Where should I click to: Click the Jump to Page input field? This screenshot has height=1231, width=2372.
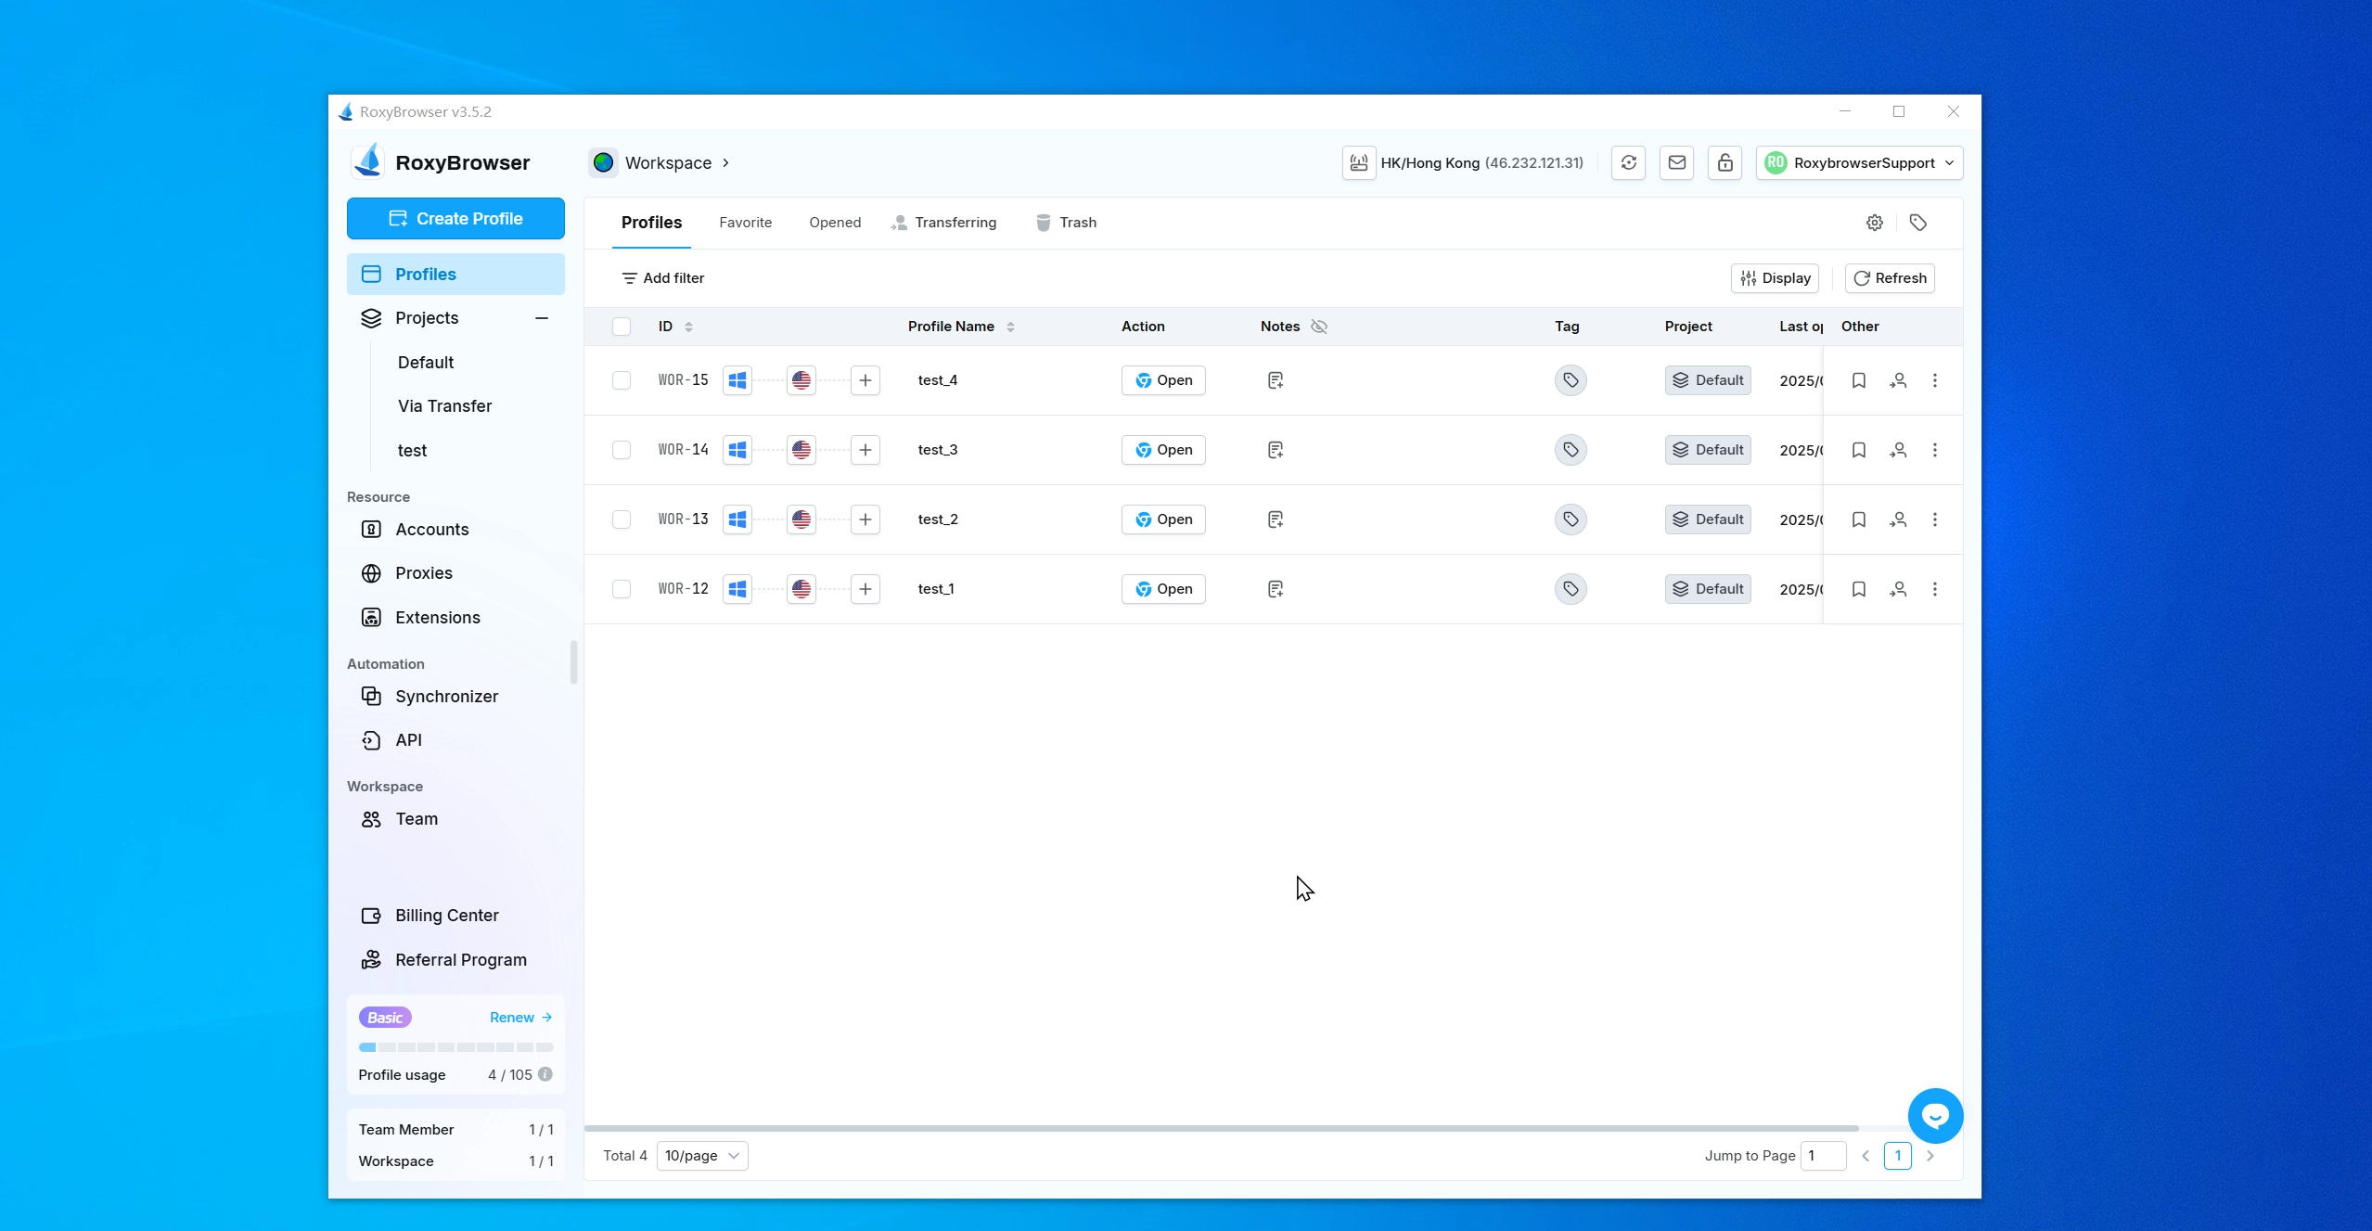click(x=1822, y=1156)
